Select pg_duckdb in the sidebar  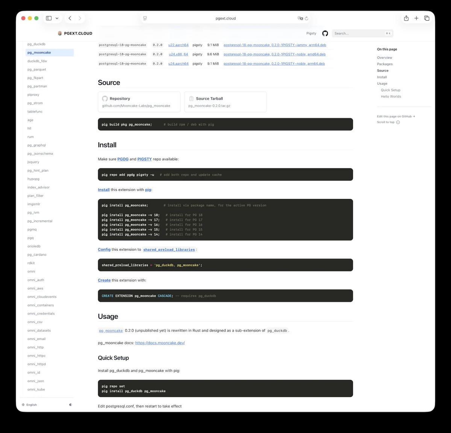point(36,44)
